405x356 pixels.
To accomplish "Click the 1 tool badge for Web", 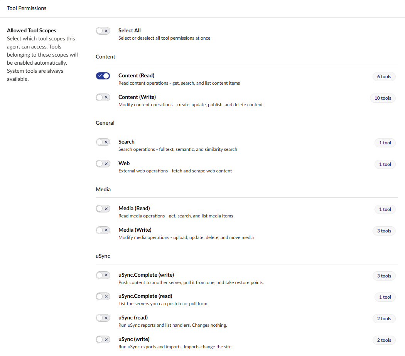I will coord(385,164).
